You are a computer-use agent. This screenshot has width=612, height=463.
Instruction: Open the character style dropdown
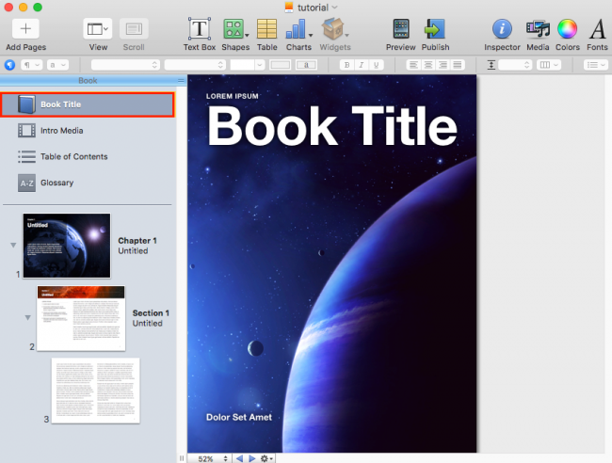[57, 65]
